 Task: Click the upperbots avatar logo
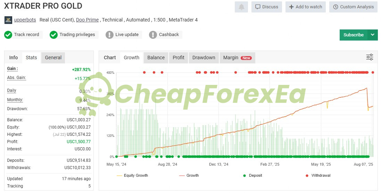(x=8, y=20)
